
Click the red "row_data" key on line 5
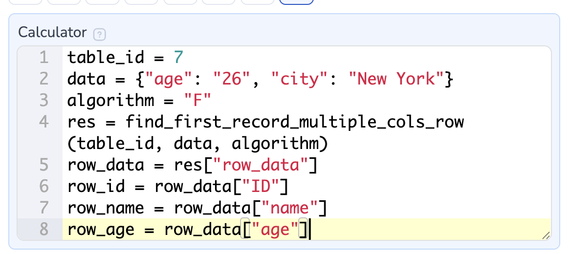click(x=260, y=165)
